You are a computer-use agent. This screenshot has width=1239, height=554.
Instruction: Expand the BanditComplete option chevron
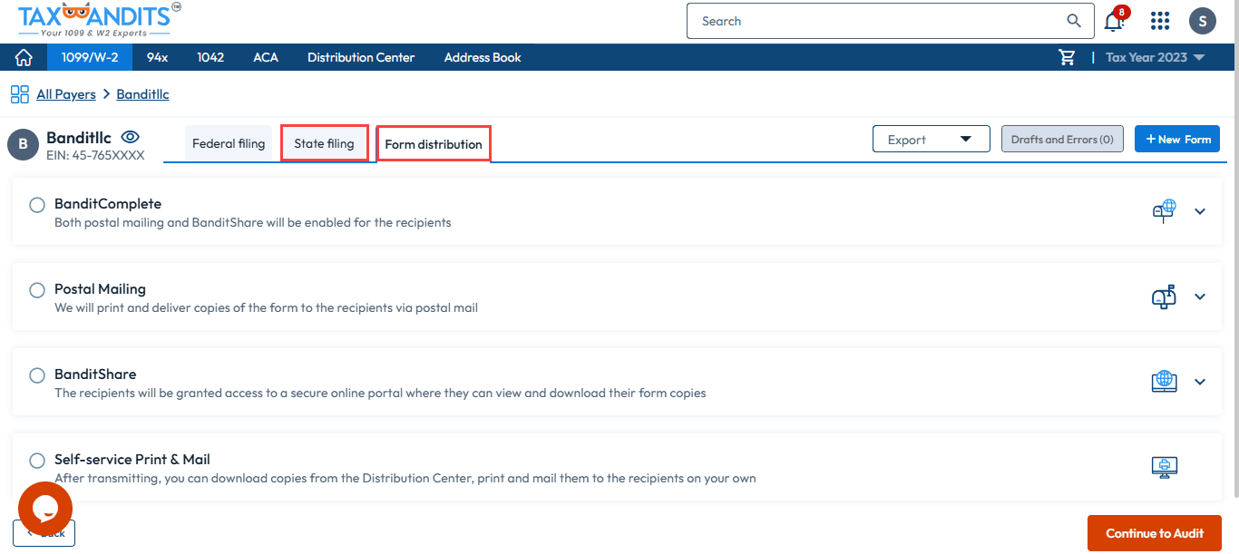pos(1200,211)
